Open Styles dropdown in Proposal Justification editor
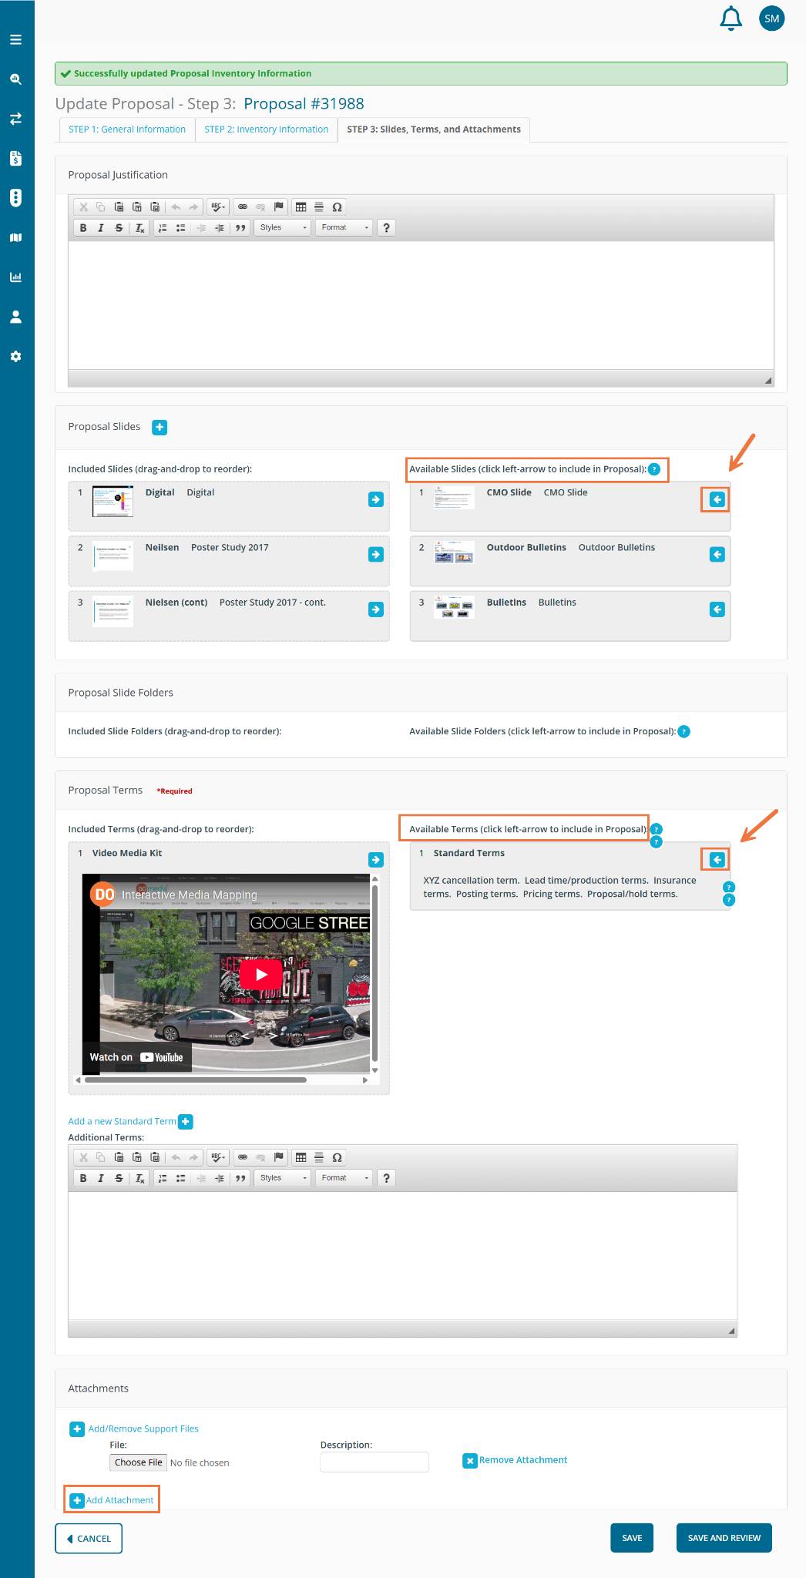806x1578 pixels. point(282,228)
